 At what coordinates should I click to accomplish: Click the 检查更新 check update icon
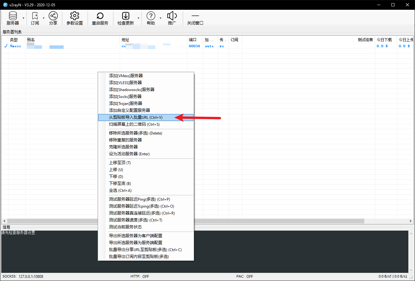125,18
